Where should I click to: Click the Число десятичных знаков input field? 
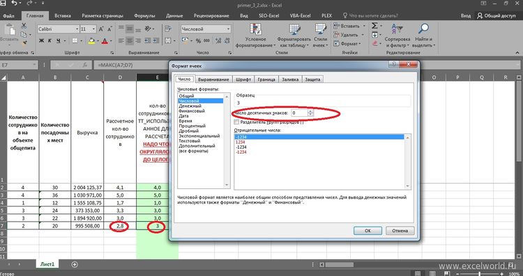(299, 113)
